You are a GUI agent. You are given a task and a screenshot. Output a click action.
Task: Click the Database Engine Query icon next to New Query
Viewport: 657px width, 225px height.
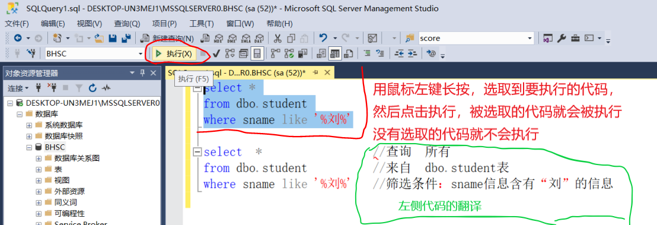(x=205, y=38)
